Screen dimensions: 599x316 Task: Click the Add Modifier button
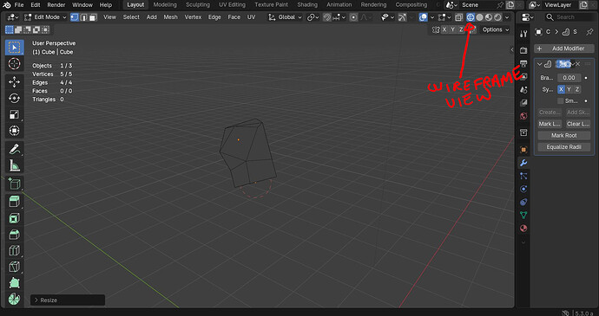[x=564, y=48]
